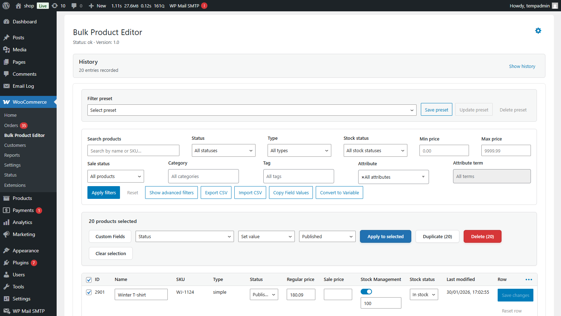The image size is (561, 316).
Task: Click the Show history link
Action: tap(522, 66)
